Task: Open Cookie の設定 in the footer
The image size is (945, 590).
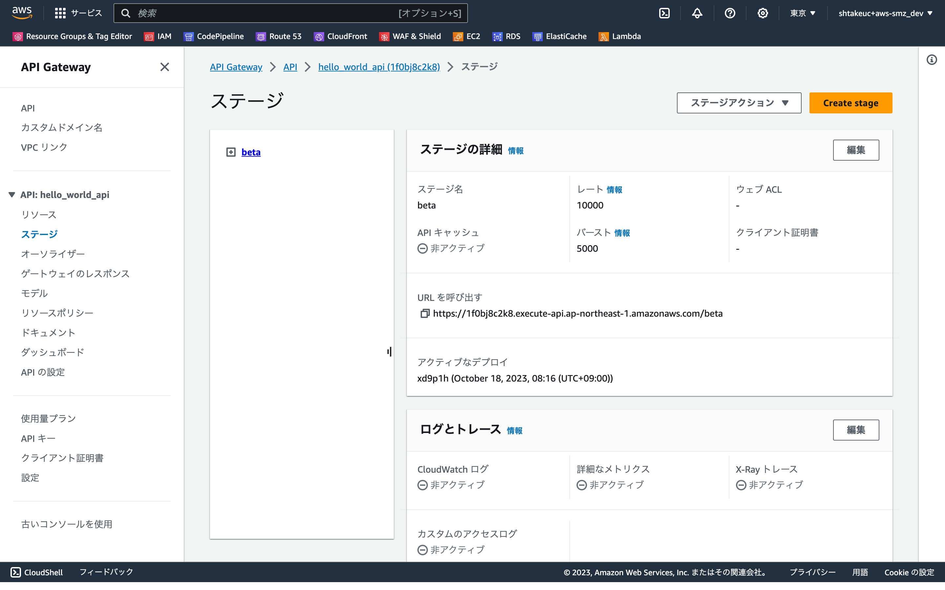Action: pyautogui.click(x=909, y=572)
